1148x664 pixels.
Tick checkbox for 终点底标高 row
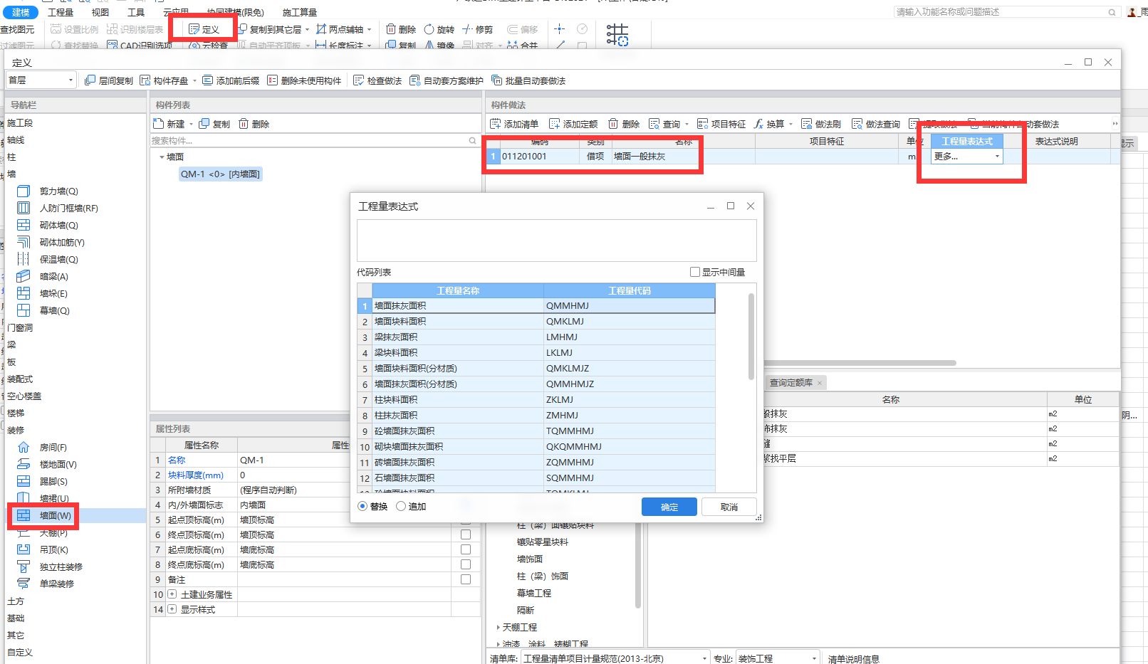click(466, 564)
